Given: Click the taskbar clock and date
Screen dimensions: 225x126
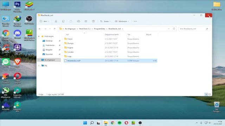Looking at the screenshot, I should pos(218,123).
